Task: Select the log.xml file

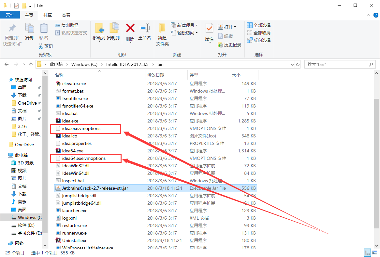Action: coord(69,218)
